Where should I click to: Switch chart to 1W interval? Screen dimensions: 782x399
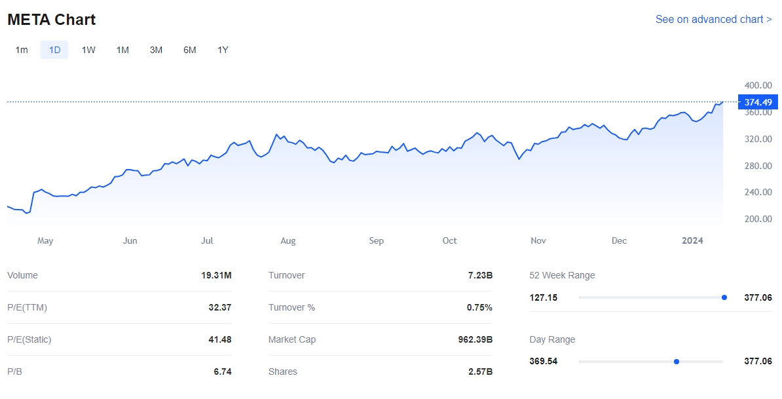88,50
